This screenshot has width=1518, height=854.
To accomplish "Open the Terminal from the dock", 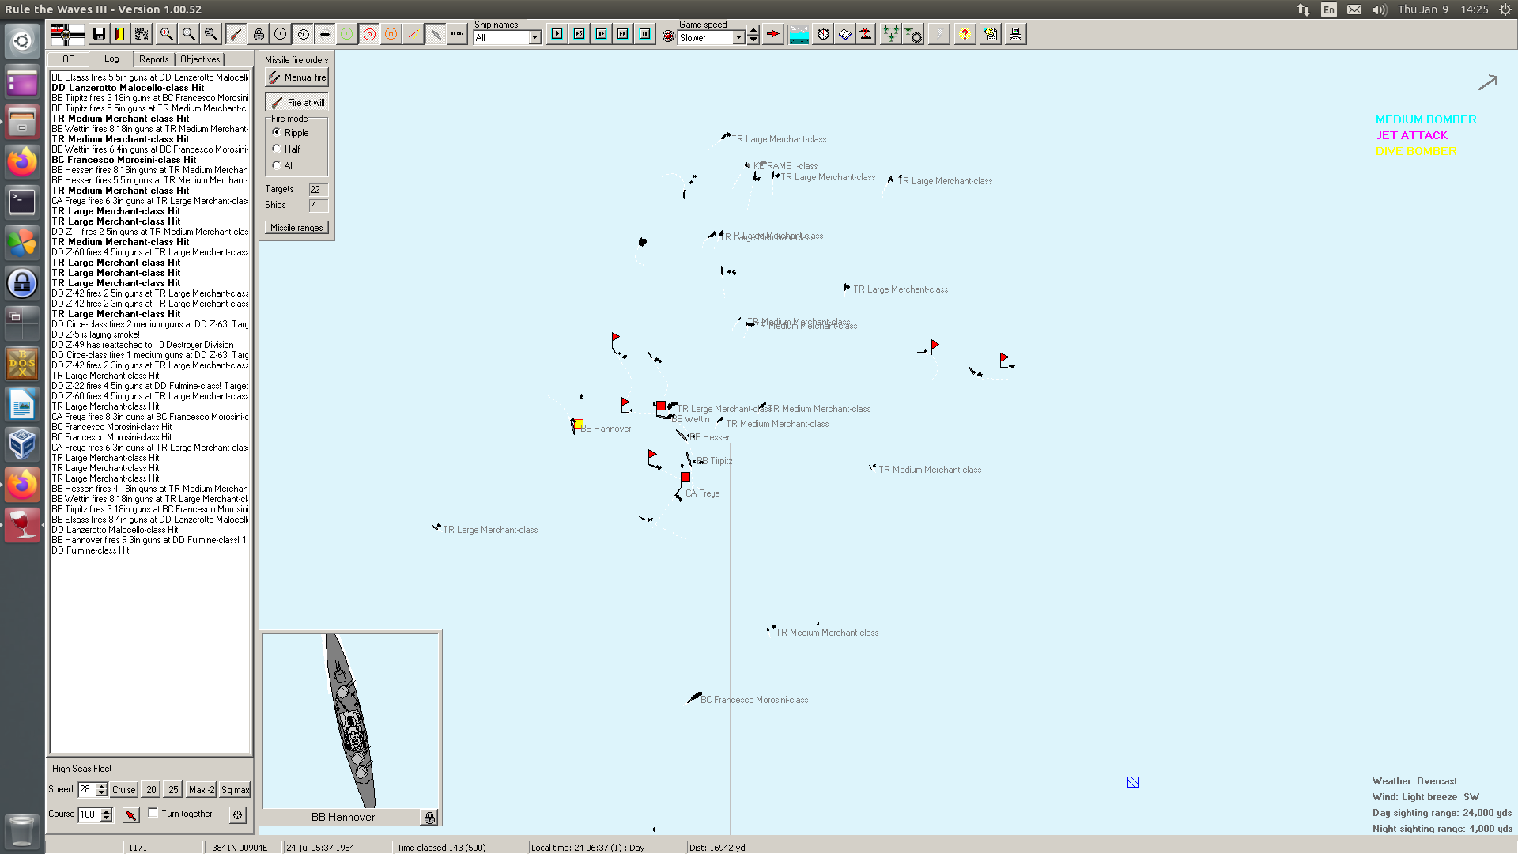I will tap(22, 202).
